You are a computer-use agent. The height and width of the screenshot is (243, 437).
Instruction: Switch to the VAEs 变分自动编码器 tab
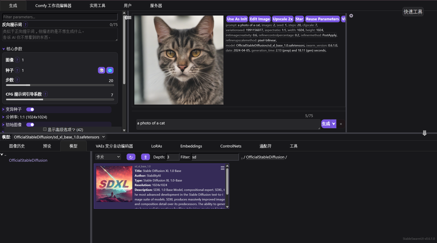(x=114, y=146)
